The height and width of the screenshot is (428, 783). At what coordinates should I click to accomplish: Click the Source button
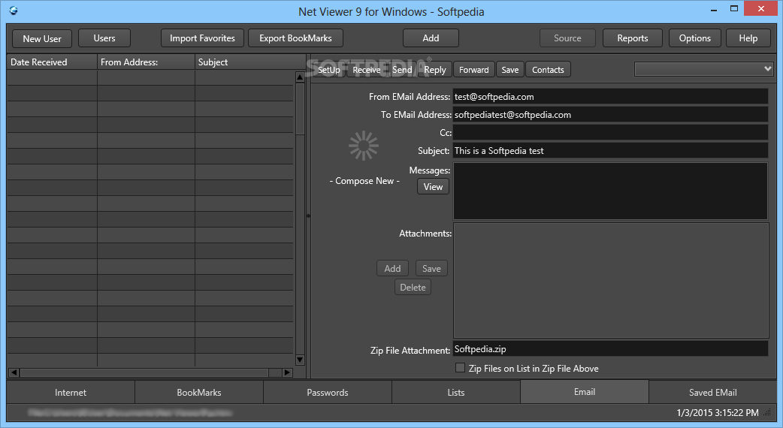pos(567,38)
